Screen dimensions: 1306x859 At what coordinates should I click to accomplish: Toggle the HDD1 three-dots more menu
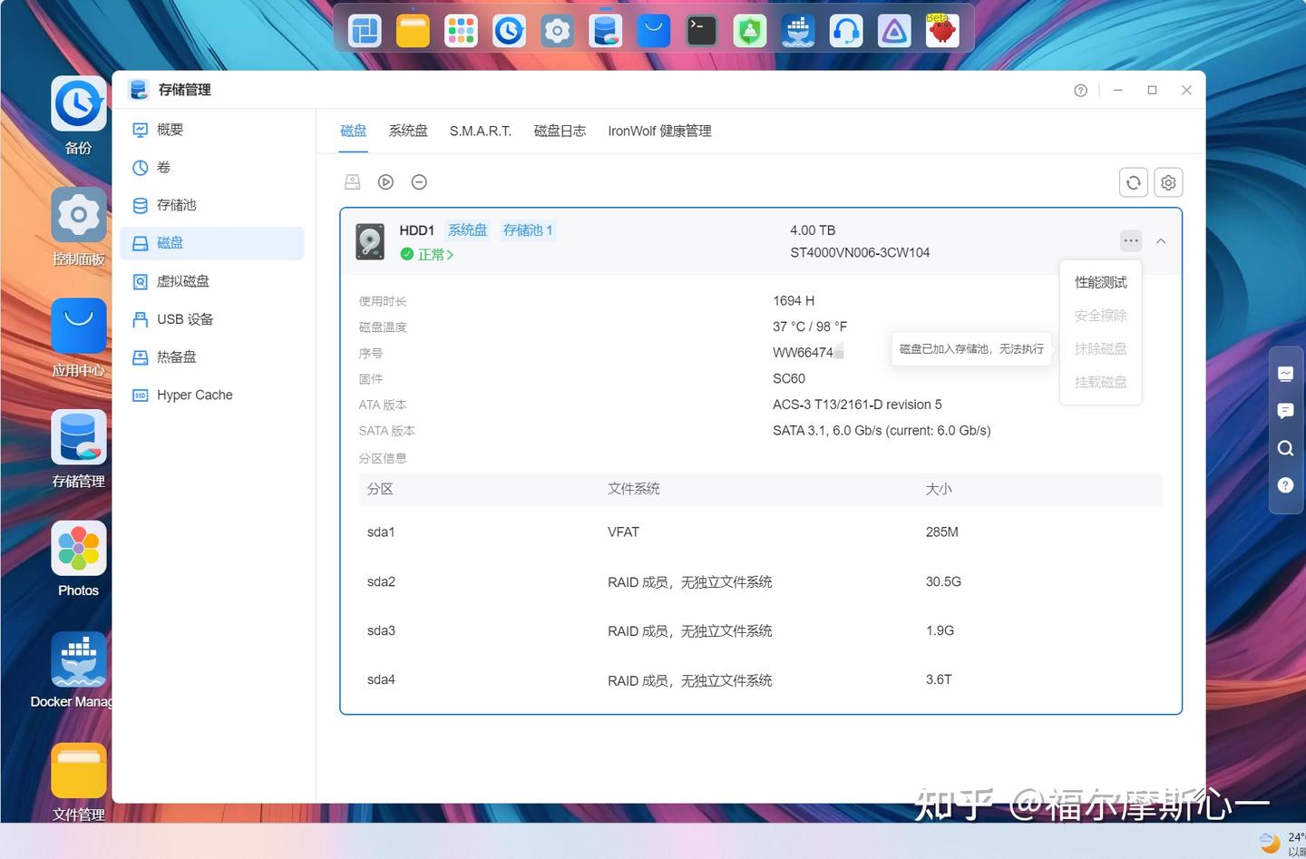coord(1130,241)
